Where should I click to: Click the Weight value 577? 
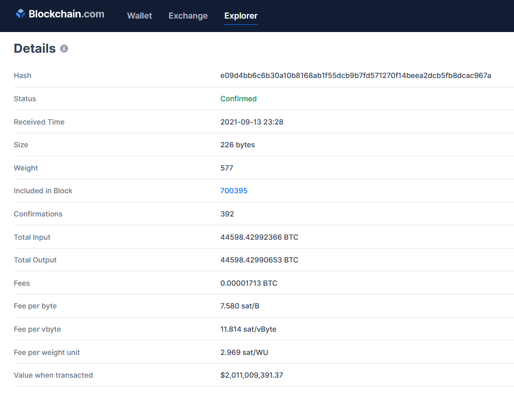point(226,168)
